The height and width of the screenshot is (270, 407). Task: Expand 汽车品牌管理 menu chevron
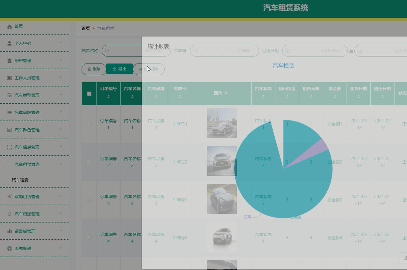coord(61,112)
